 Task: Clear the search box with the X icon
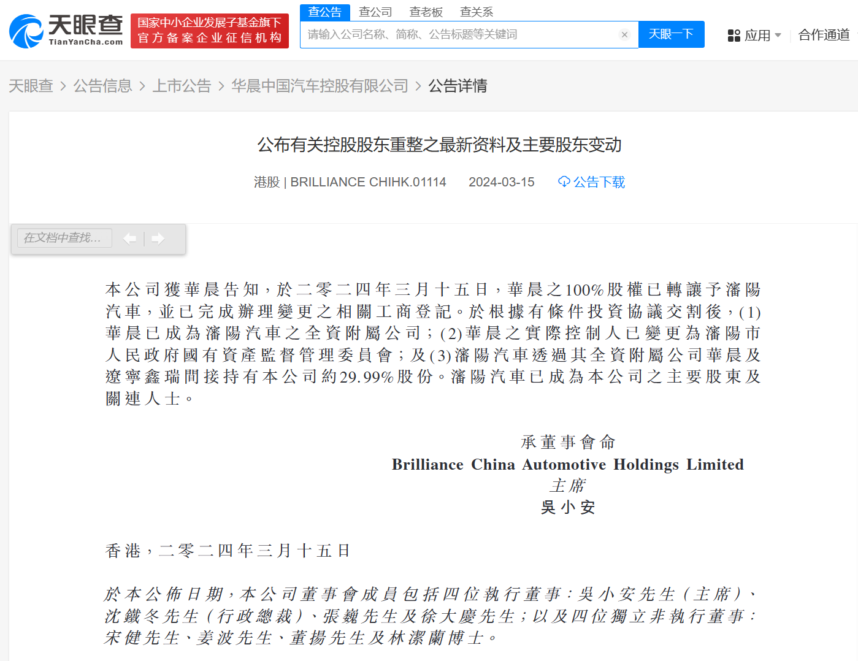(x=624, y=35)
